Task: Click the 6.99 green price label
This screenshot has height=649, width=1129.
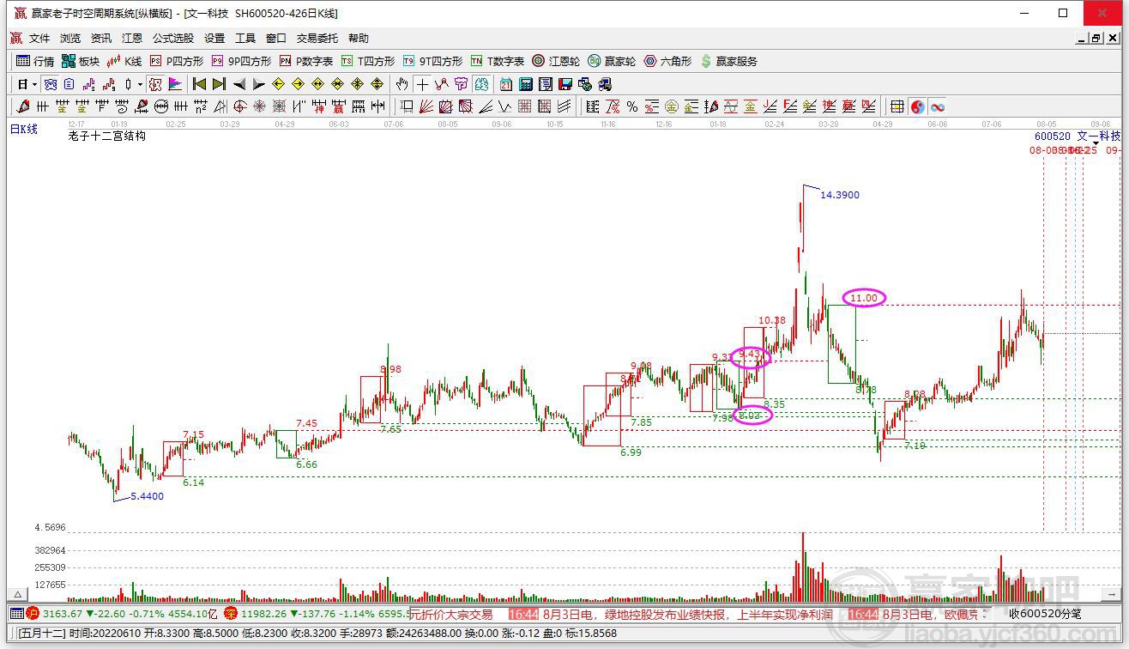Action: (631, 452)
